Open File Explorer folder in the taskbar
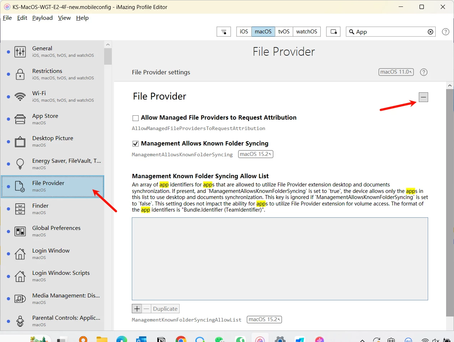The image size is (454, 342). (102, 339)
